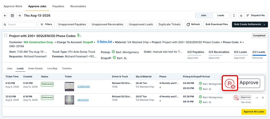Select the project job checkbox
The width and height of the screenshot is (270, 119).
[x=6, y=35]
